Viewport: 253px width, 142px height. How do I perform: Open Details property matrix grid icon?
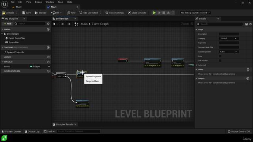click(246, 24)
